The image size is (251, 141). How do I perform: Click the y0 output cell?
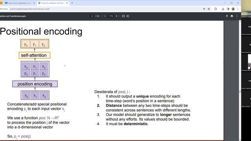click(26, 44)
